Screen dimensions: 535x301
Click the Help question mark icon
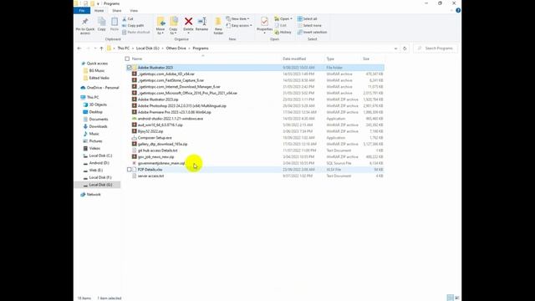tap(458, 11)
